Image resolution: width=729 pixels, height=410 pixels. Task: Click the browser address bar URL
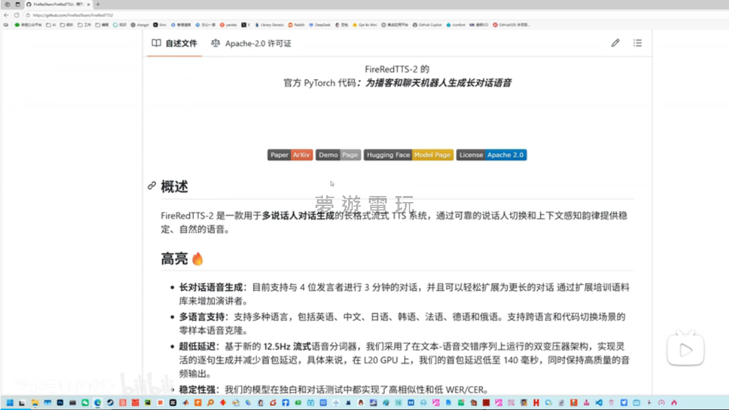[73, 15]
